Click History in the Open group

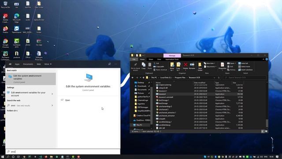[x=231, y=70]
